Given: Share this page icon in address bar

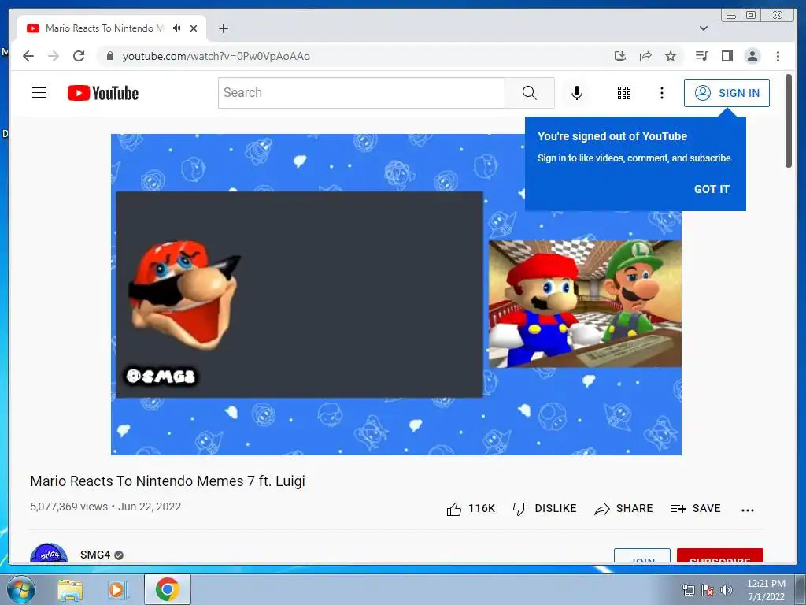Looking at the screenshot, I should coord(645,56).
